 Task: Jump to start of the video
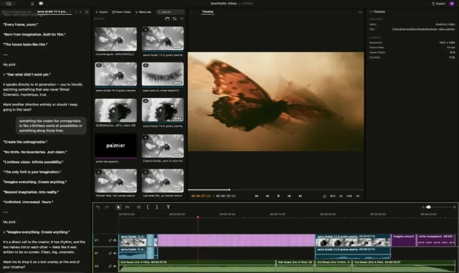pos(256,196)
